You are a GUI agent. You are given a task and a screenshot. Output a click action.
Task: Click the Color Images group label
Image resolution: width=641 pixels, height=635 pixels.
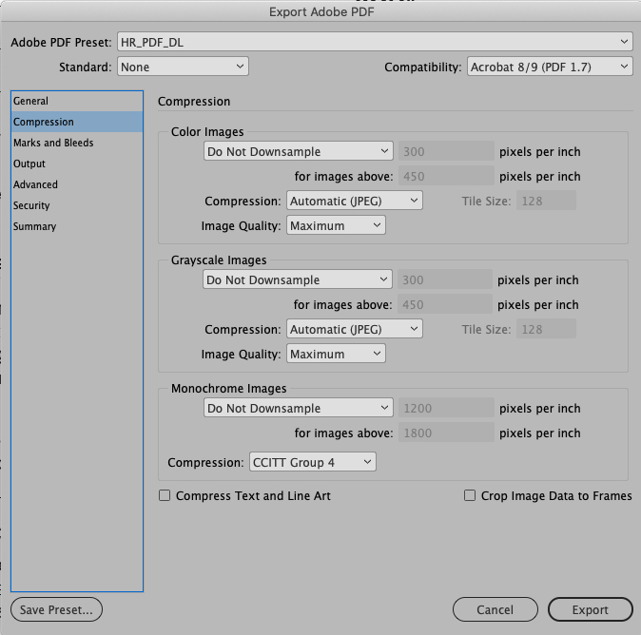click(x=207, y=131)
